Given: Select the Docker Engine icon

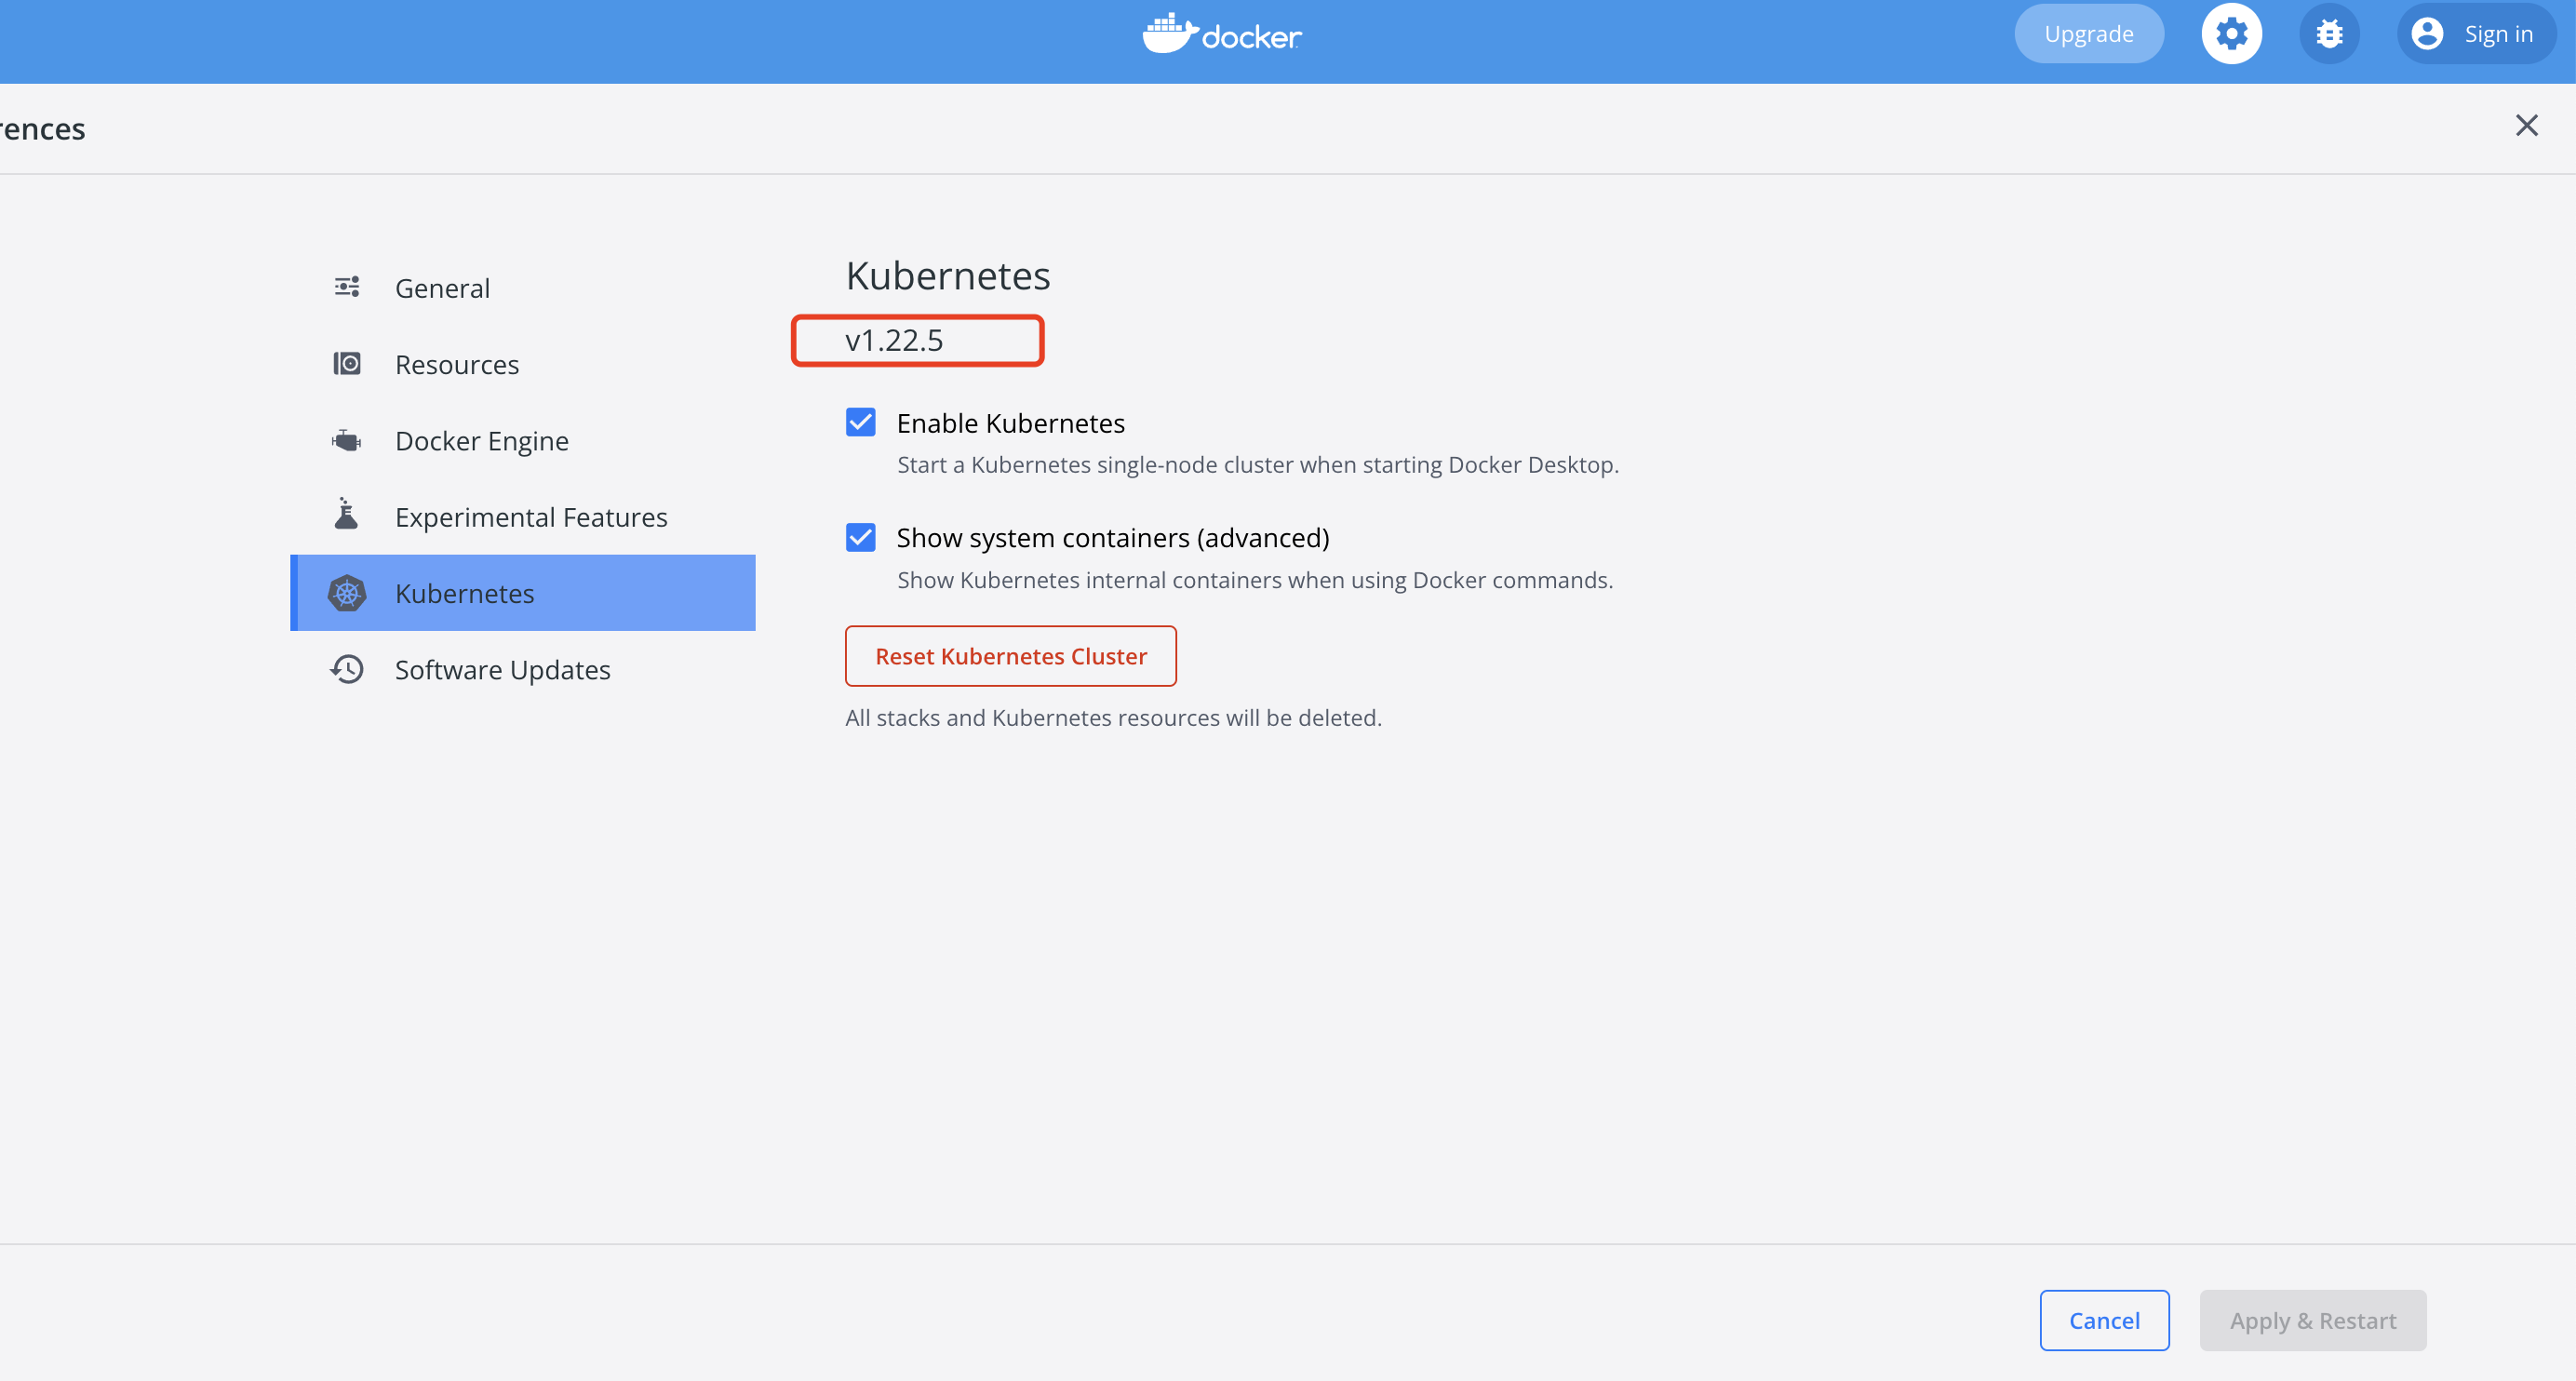Looking at the screenshot, I should (x=346, y=440).
